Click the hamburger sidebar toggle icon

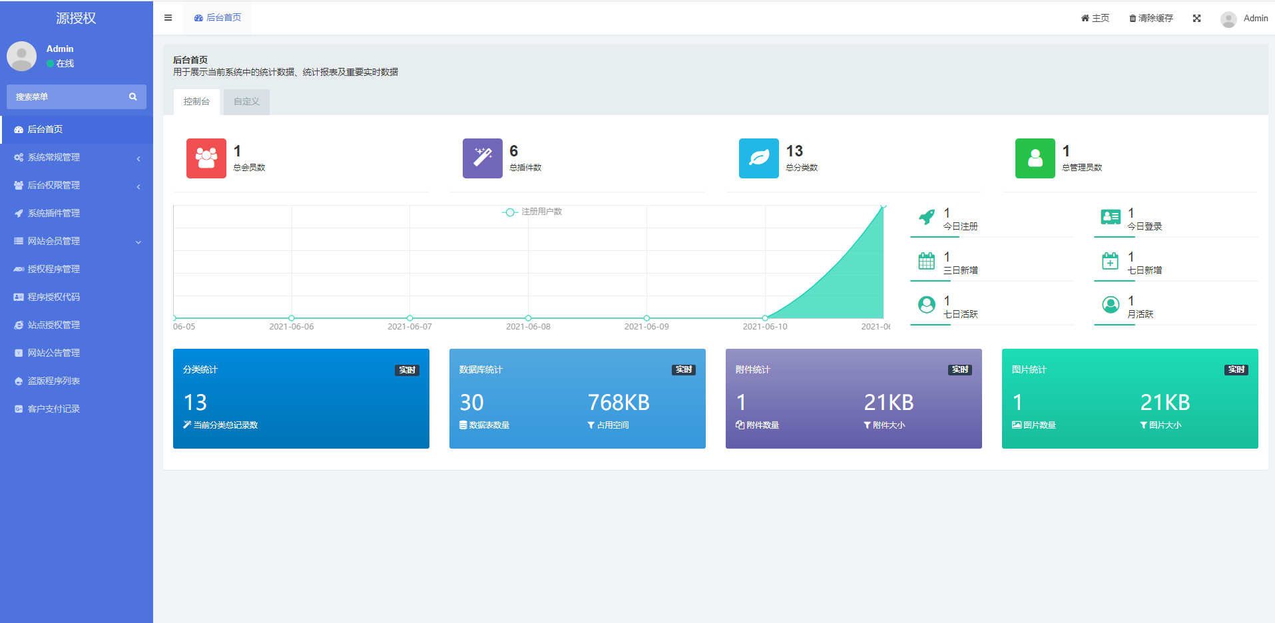[168, 18]
